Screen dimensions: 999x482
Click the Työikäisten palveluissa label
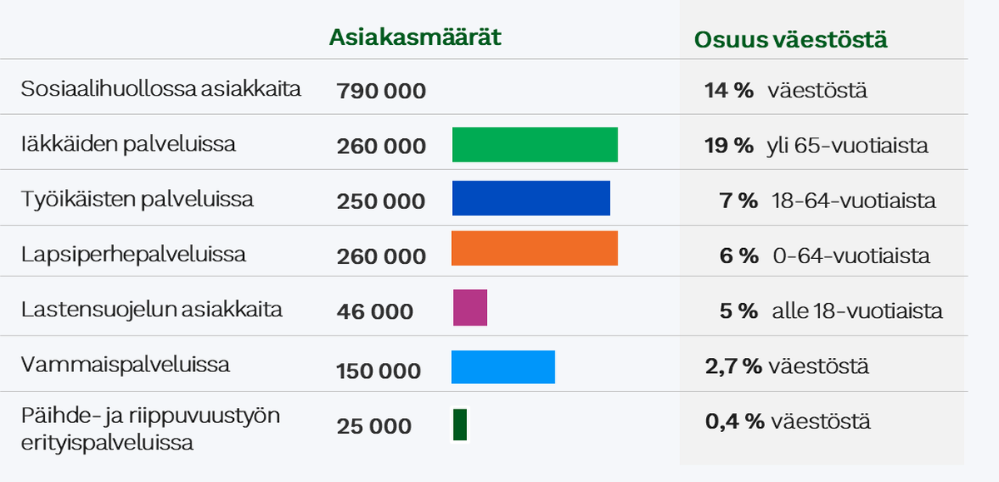pyautogui.click(x=137, y=200)
